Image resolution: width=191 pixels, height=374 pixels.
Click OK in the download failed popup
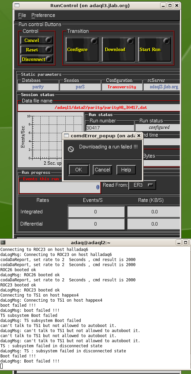79,170
